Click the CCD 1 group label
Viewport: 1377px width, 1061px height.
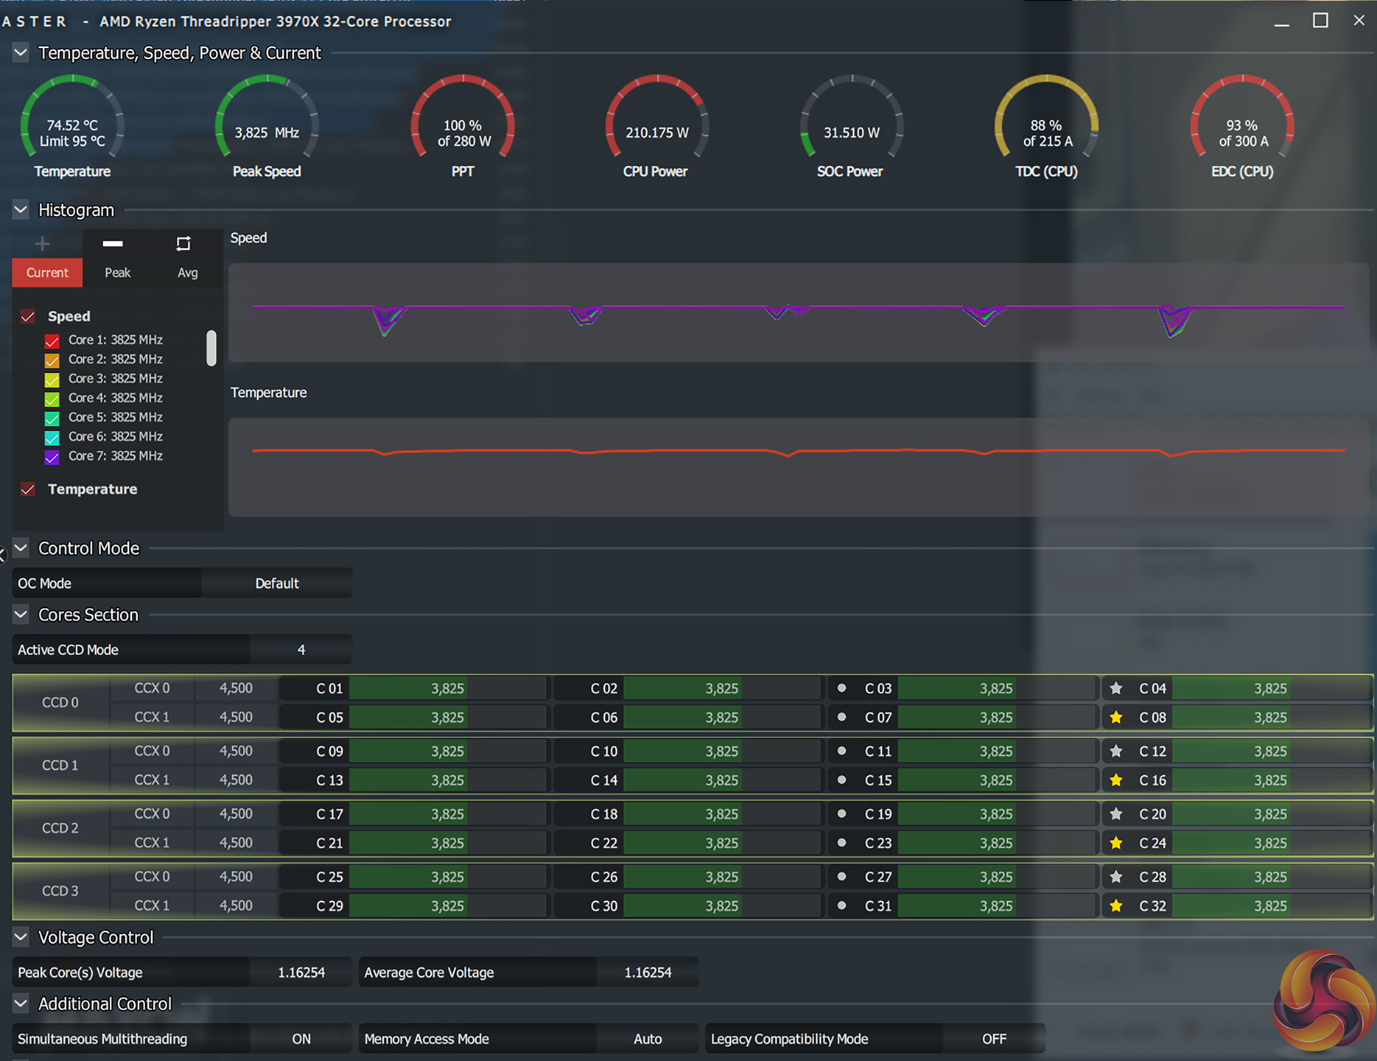60,766
